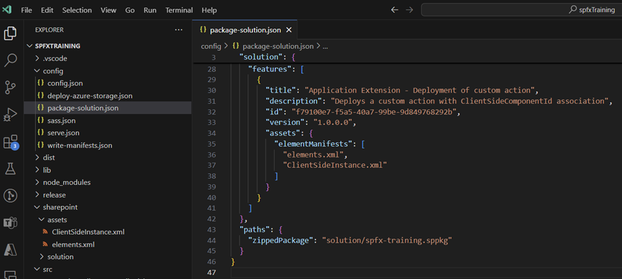Open the Source Control view
Screen dimensions: 622x279
(11, 87)
